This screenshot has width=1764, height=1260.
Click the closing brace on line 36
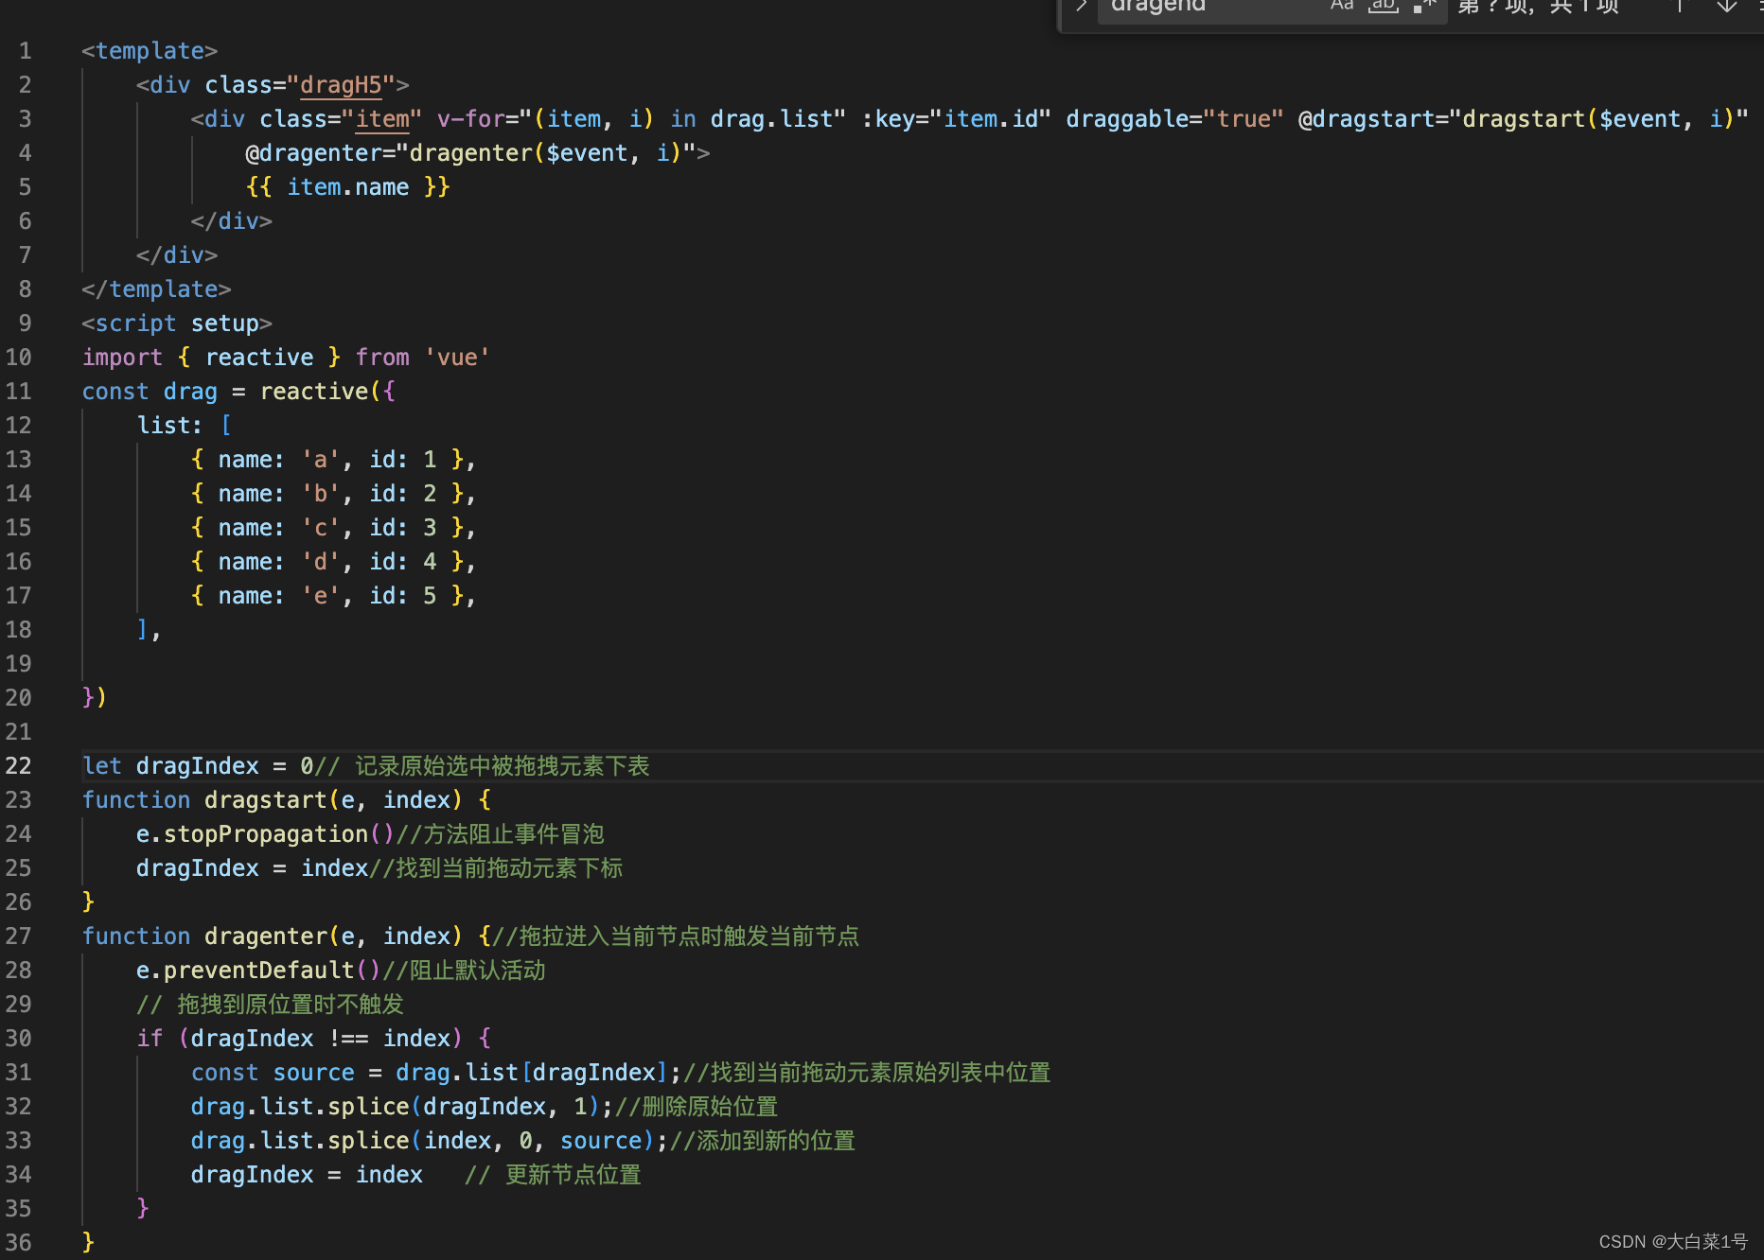coord(88,1242)
